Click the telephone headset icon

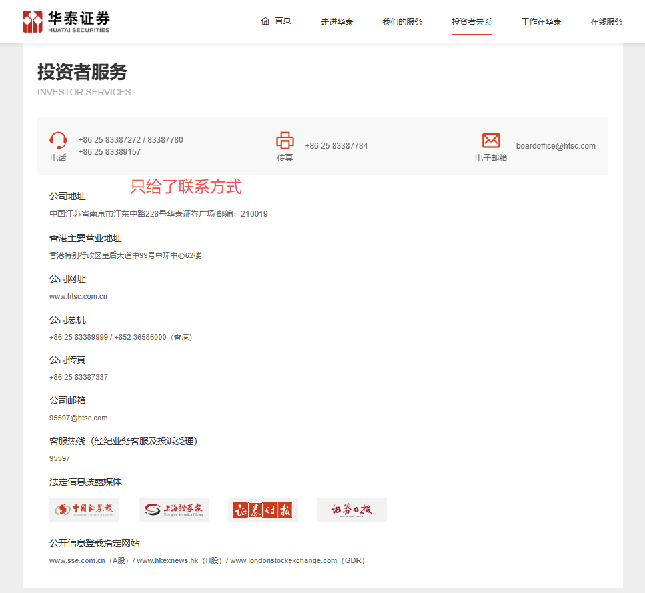point(58,141)
